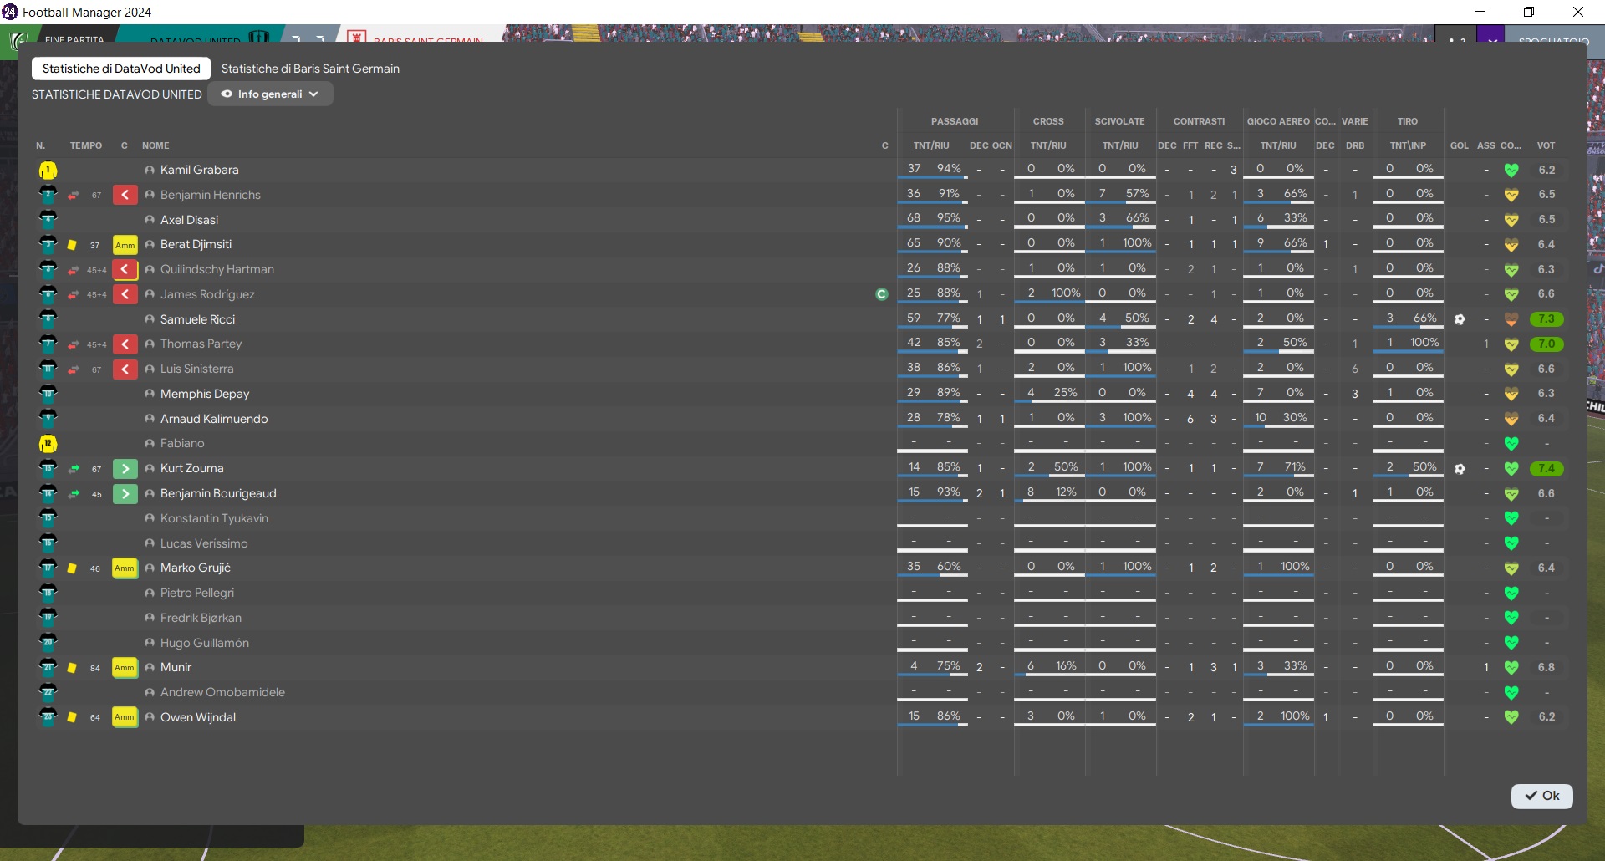The width and height of the screenshot is (1605, 861).
Task: Click the Pietro Pellegri row name
Action: [197, 593]
